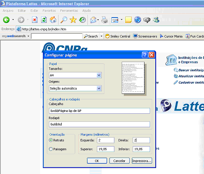Click into the Cabeçalho header text field
Screen dimensions: 204x174
click(x=100, y=111)
